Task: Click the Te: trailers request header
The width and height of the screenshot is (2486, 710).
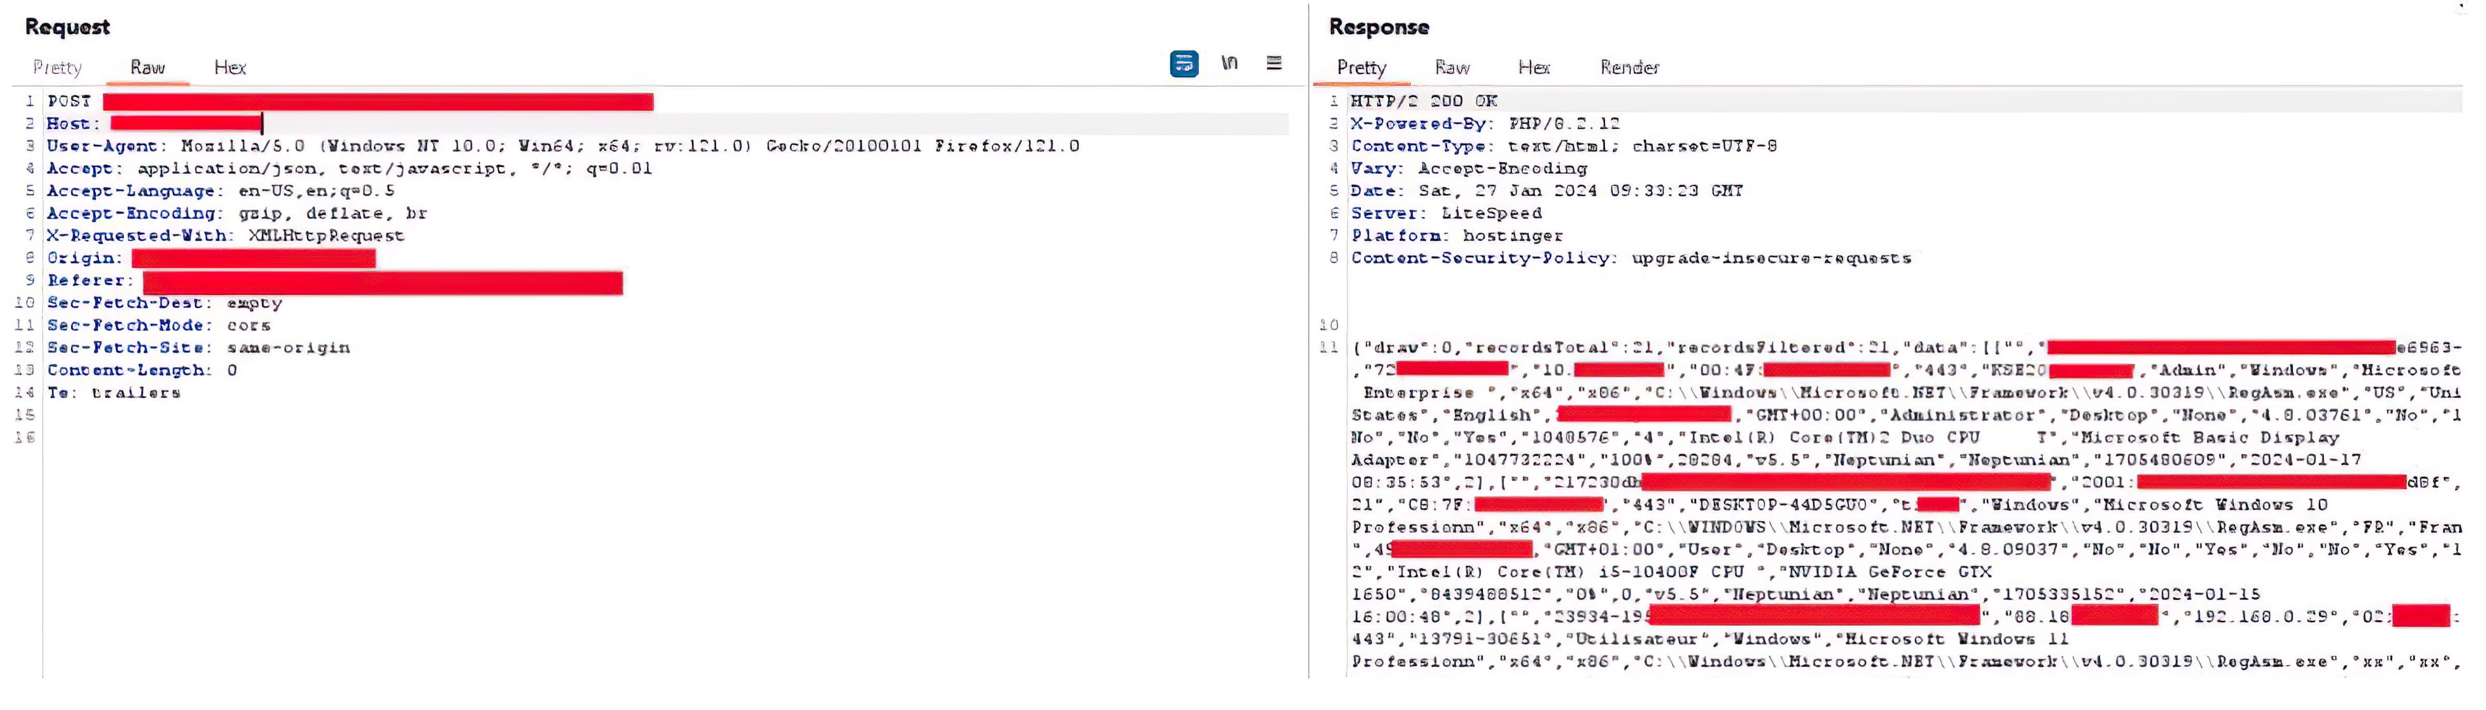Action: 114,393
